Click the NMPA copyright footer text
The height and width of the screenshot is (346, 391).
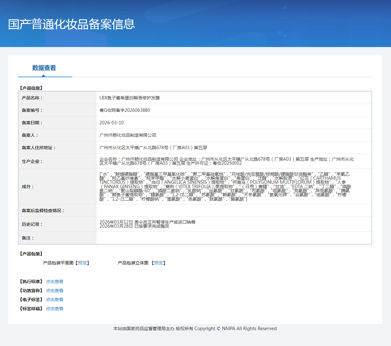[x=195, y=329]
